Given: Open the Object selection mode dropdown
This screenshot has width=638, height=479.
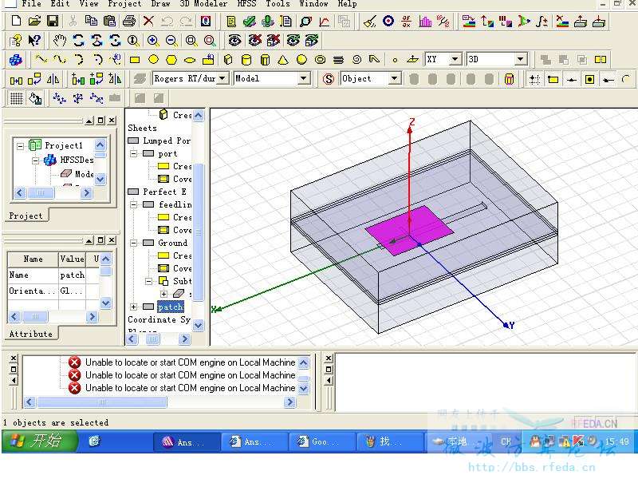Looking at the screenshot, I should click(x=394, y=78).
